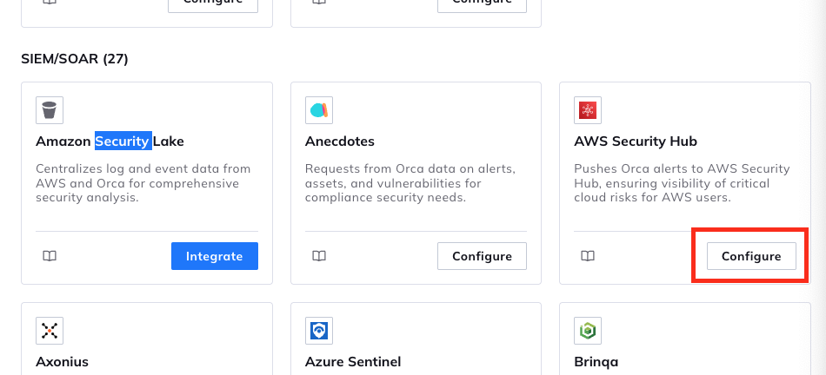Open documentation book icon for Amazon Security Lake
This screenshot has height=375, width=826.
click(x=50, y=256)
